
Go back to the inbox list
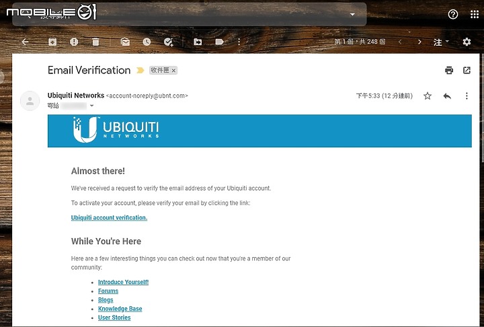(26, 42)
